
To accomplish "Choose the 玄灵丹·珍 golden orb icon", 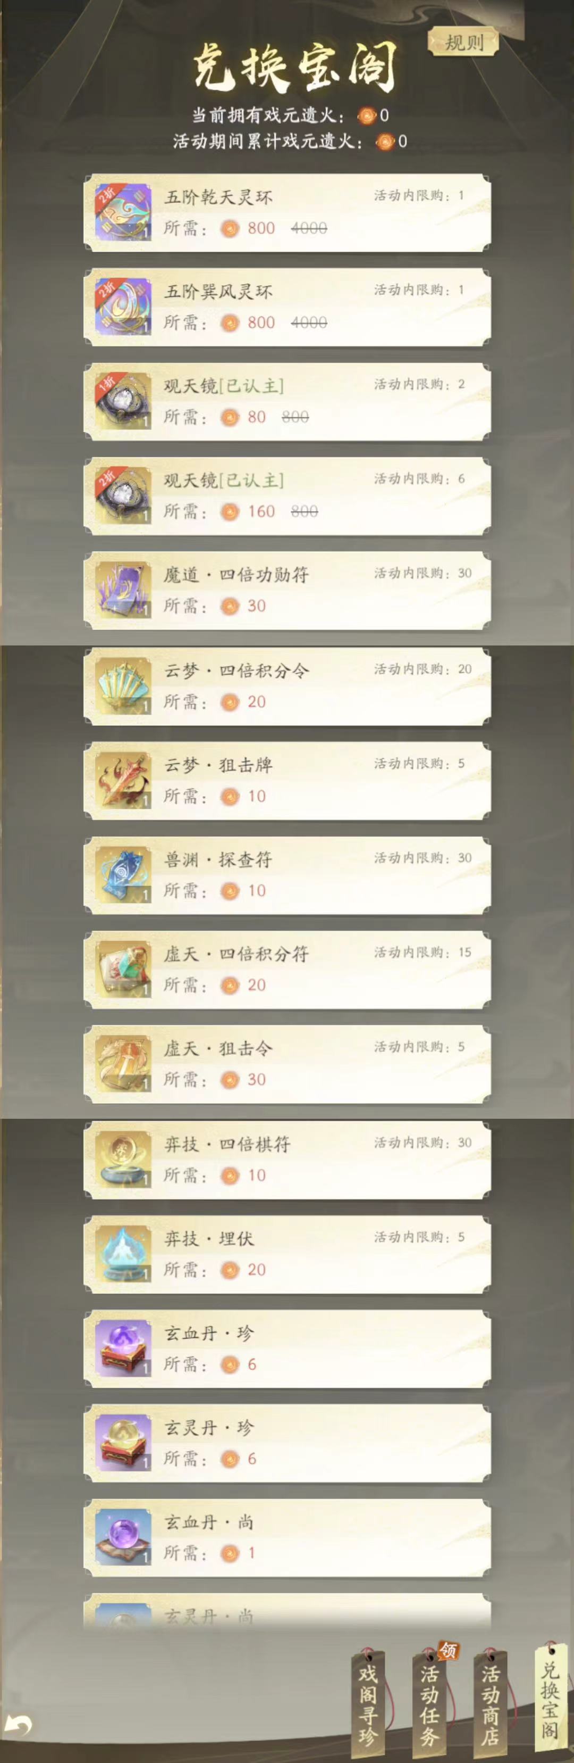I will click(123, 1443).
